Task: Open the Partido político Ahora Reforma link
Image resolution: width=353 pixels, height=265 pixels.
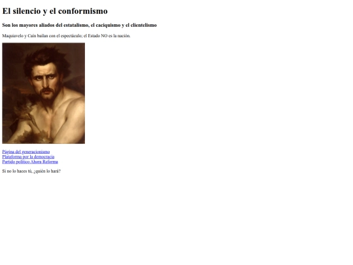Action: coord(30,162)
